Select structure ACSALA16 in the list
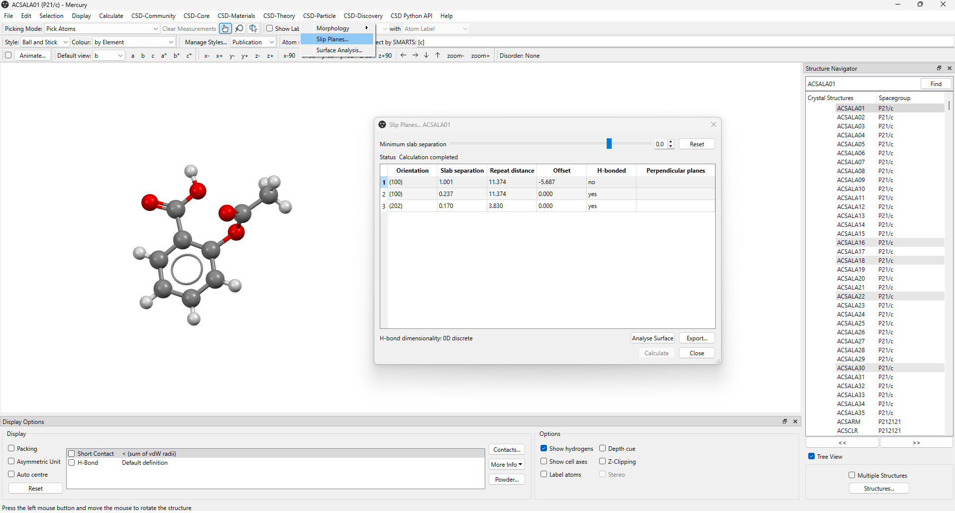Screen dimensions: 955x513 851,242
